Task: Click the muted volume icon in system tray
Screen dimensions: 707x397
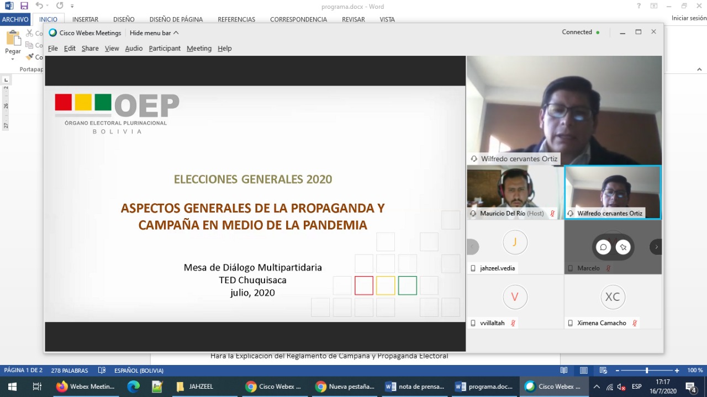Action: tap(621, 387)
